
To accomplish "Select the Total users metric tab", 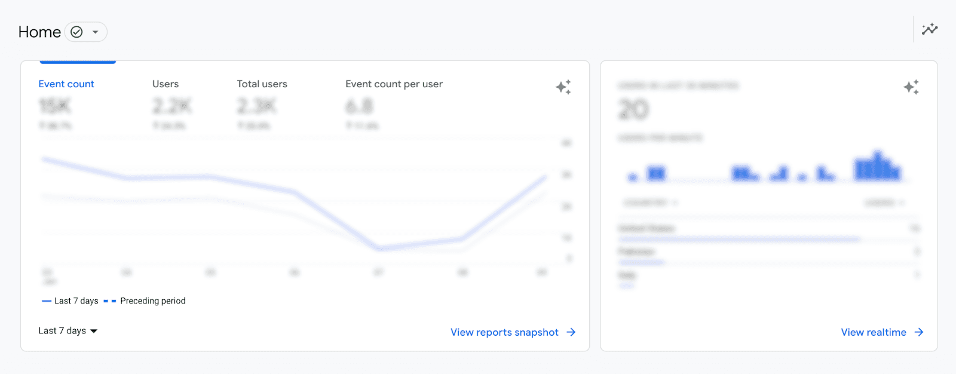I will point(262,84).
